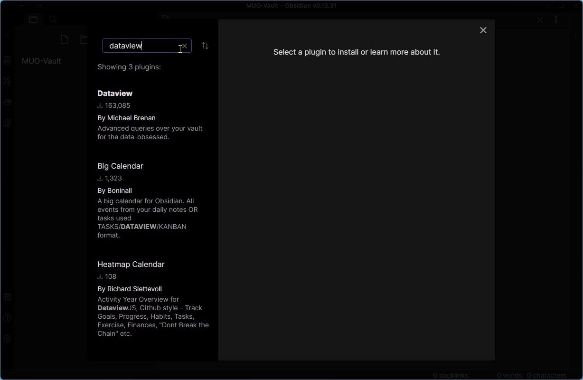Click the "108" download count
Viewport: 583px width, 380px height.
click(x=111, y=276)
